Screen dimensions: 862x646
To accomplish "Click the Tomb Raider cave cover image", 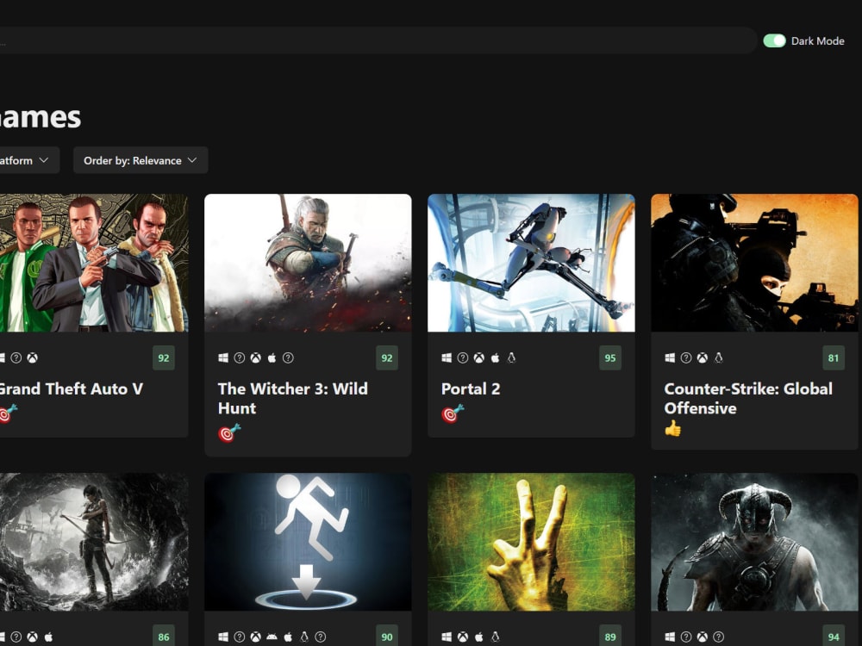I will pos(94,542).
